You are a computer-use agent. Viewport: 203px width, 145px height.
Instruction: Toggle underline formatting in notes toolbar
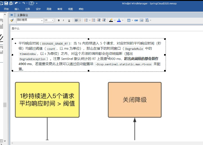click(69, 20)
